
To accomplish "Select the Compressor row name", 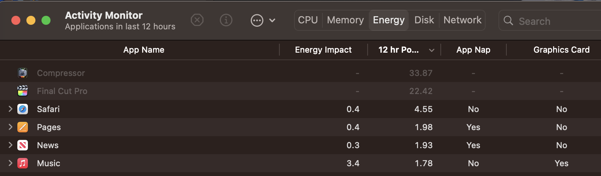I will 61,73.
